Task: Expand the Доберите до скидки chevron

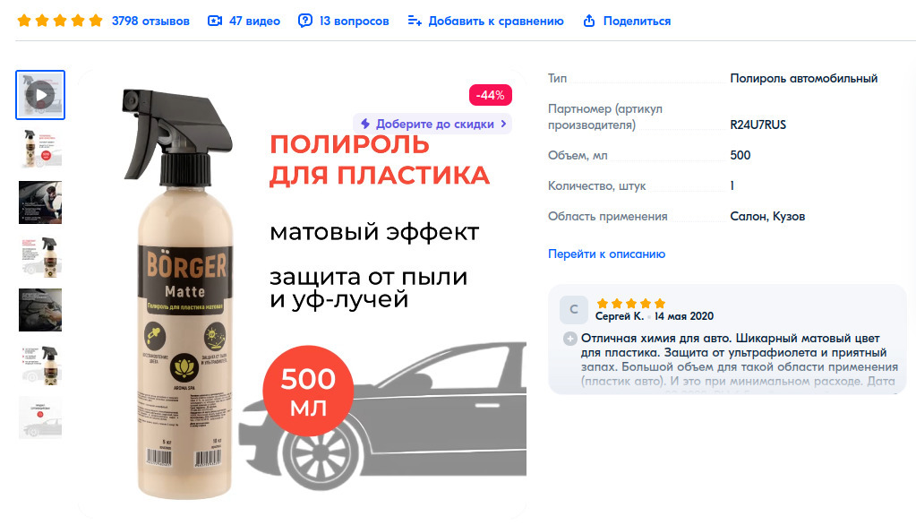Action: click(x=503, y=124)
